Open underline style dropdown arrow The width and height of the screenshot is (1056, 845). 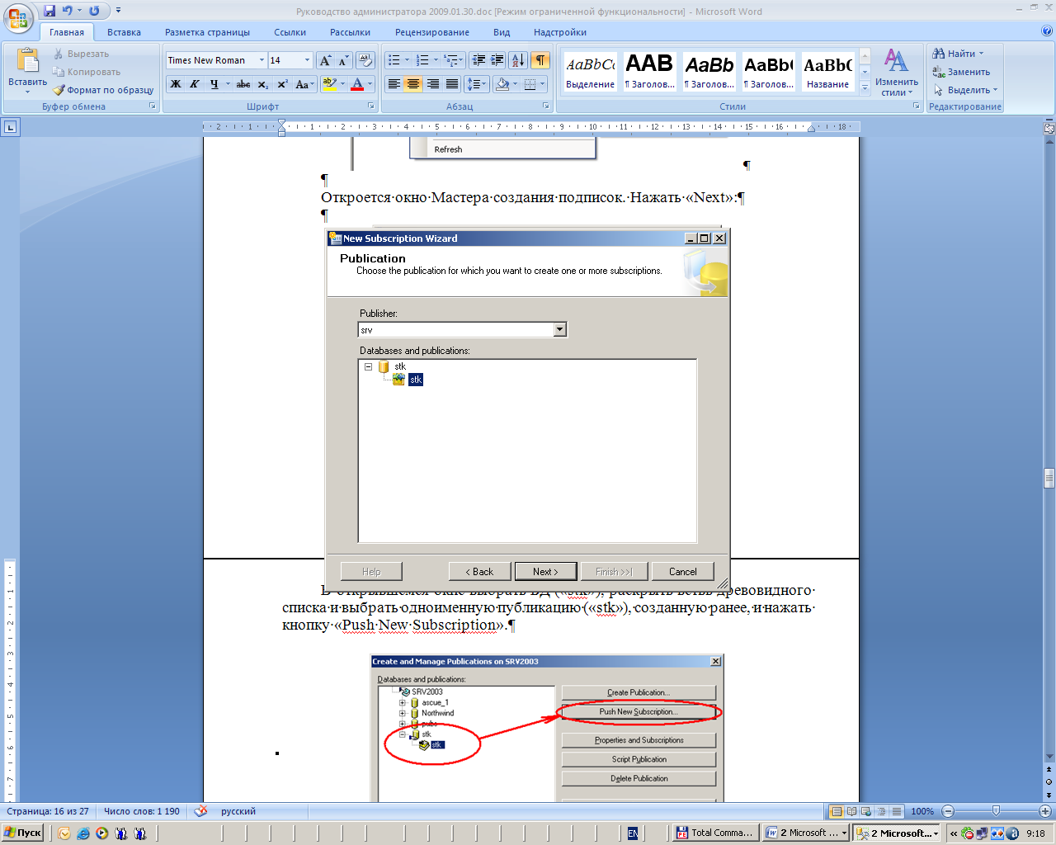pyautogui.click(x=227, y=84)
